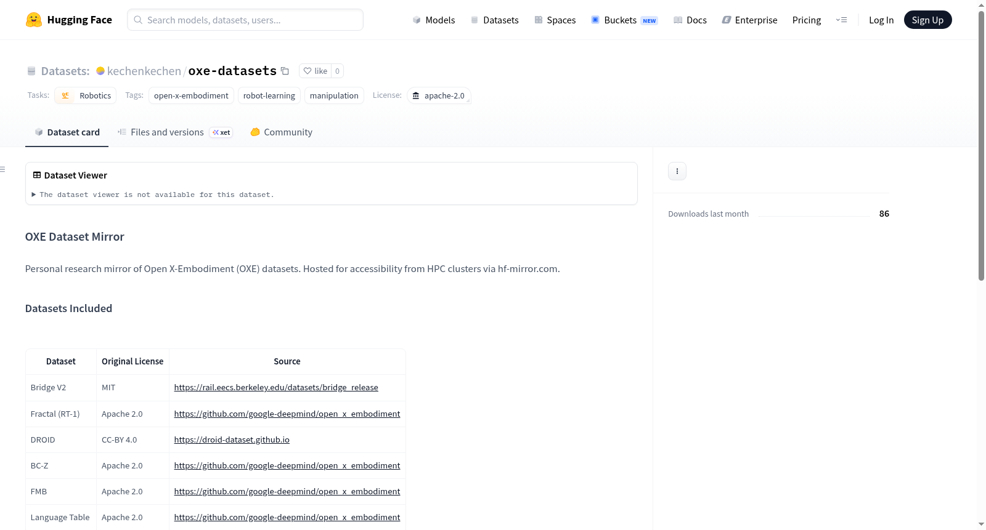Click the 'Fractal (RT-1)' dataset cell
Screen dimensions: 986x530
pos(61,414)
